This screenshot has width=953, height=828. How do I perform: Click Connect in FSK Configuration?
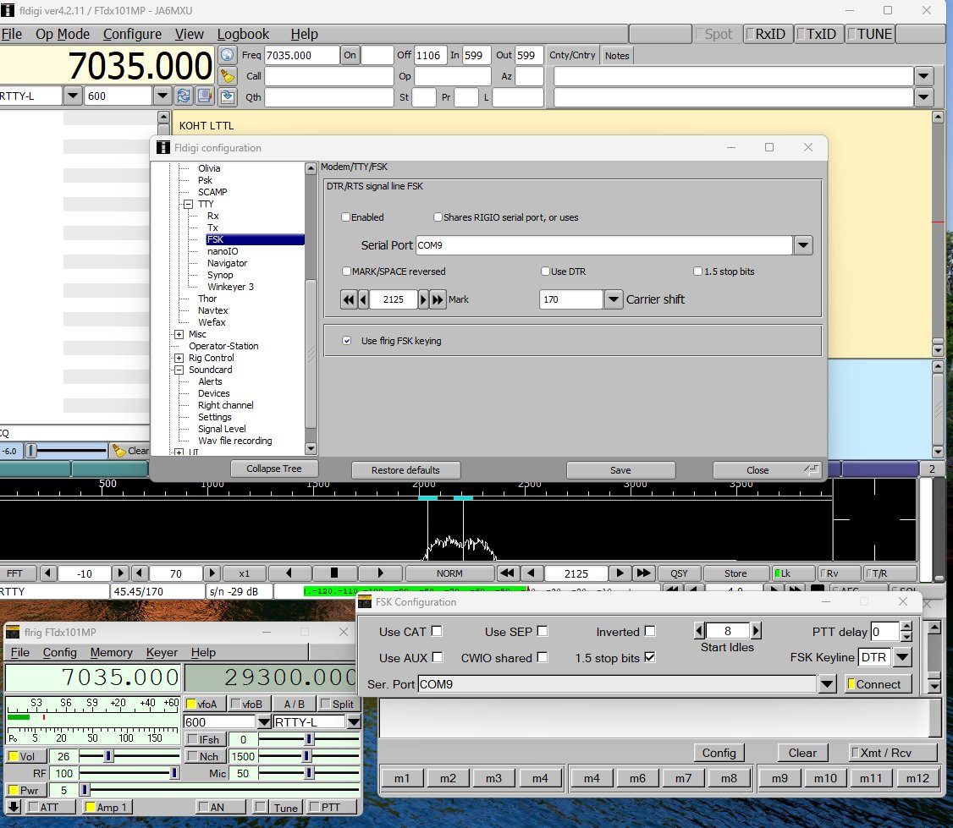pyautogui.click(x=879, y=684)
